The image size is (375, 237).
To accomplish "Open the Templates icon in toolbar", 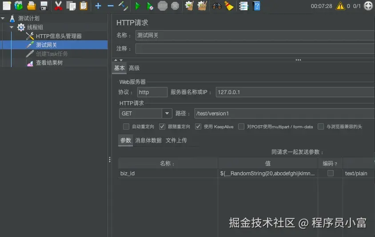I will click(19, 6).
